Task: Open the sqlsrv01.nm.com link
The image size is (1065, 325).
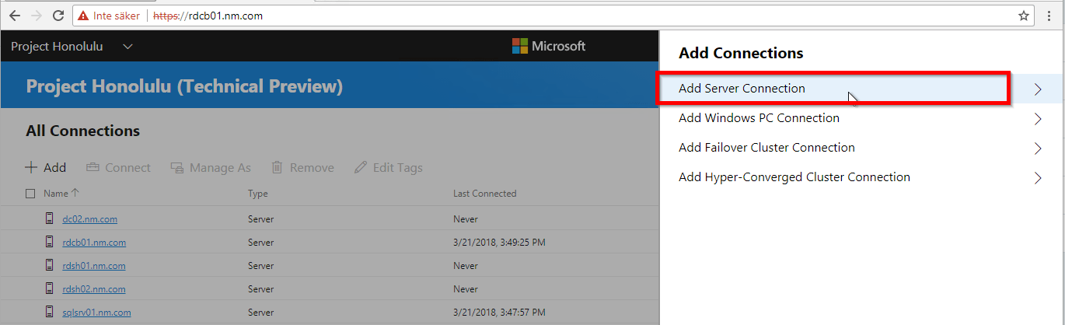Action: (96, 313)
